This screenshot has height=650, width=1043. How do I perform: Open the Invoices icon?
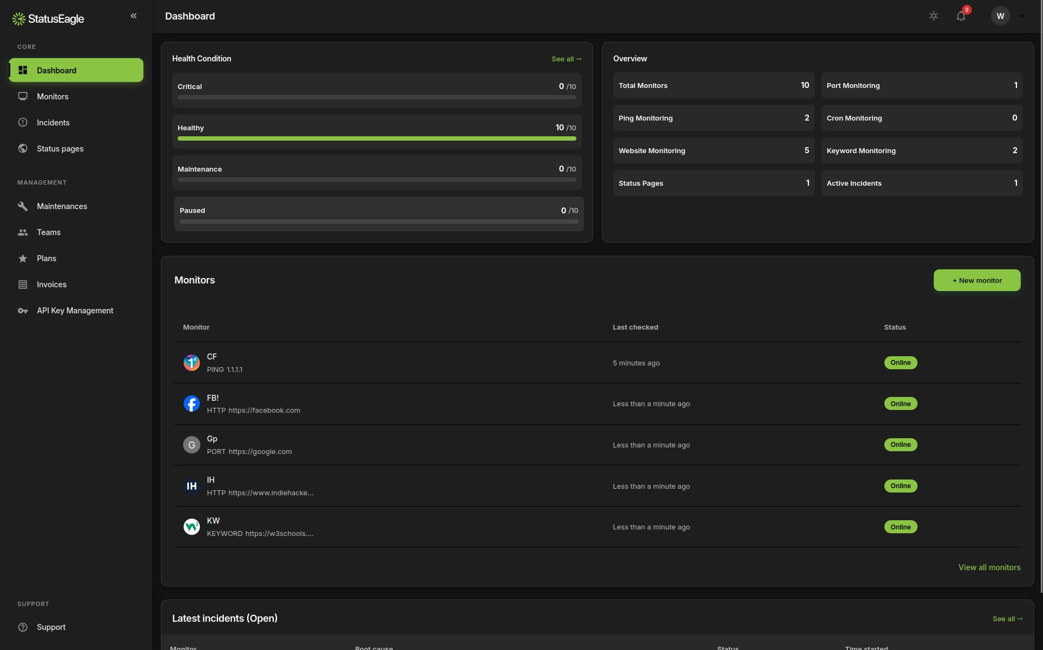click(22, 284)
